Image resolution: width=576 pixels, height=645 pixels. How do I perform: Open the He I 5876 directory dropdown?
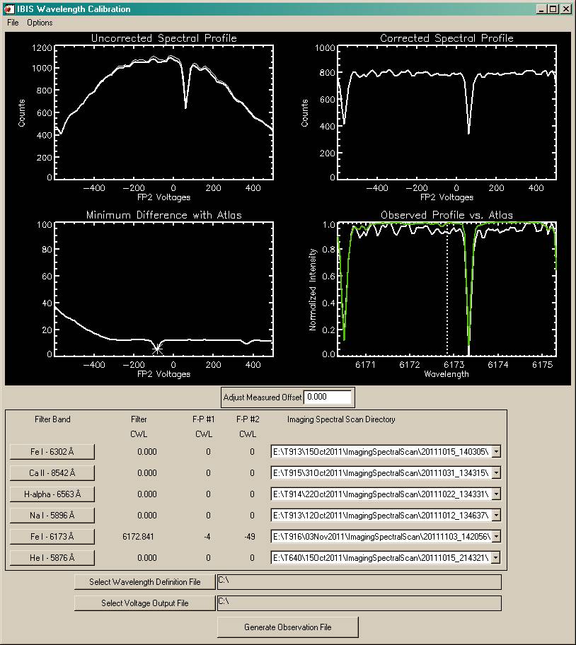coord(496,558)
